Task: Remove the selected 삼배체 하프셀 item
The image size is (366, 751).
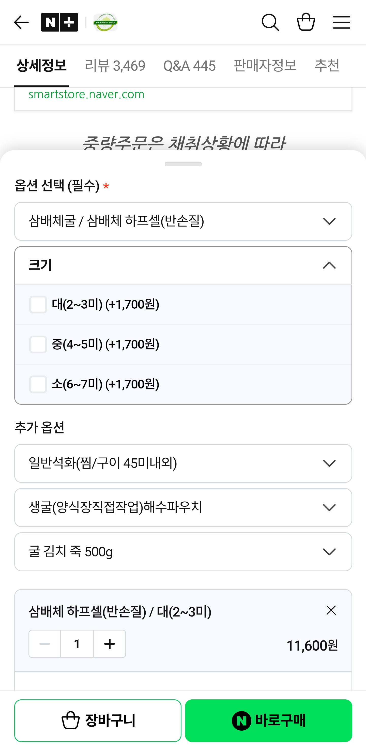Action: coord(331,610)
